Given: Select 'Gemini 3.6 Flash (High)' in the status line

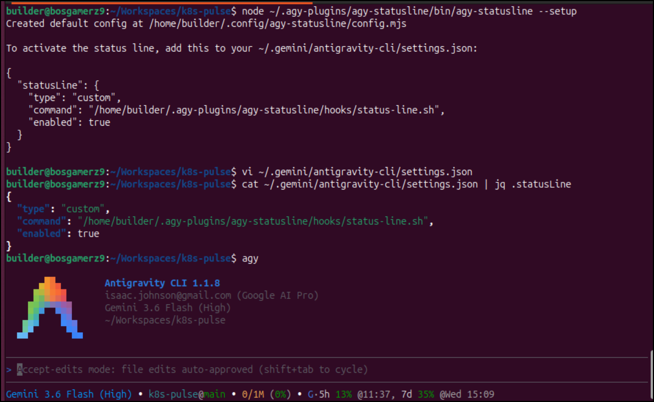Looking at the screenshot, I should pos(69,394).
